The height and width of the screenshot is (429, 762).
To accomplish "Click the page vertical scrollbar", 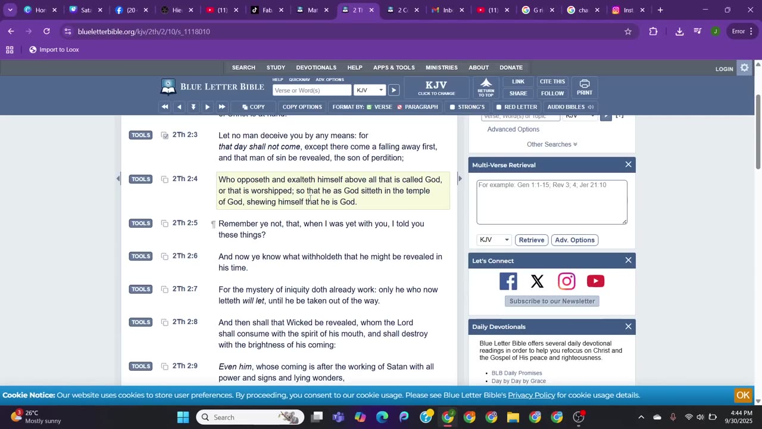I will click(x=758, y=131).
